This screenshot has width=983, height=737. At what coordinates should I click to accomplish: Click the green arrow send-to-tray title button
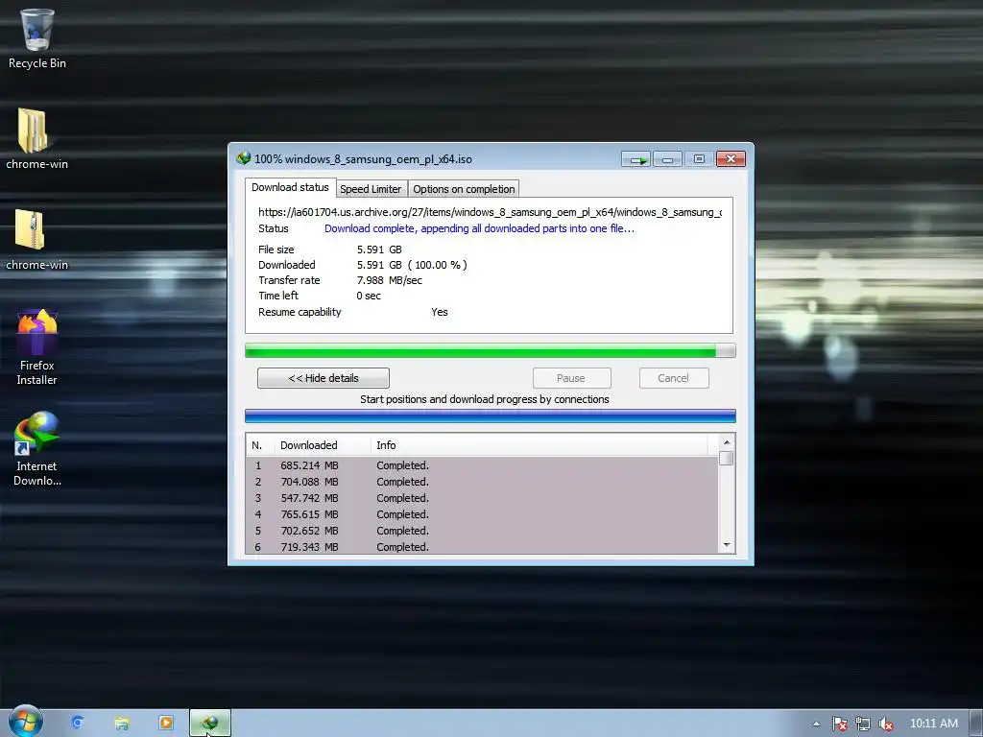[637, 159]
